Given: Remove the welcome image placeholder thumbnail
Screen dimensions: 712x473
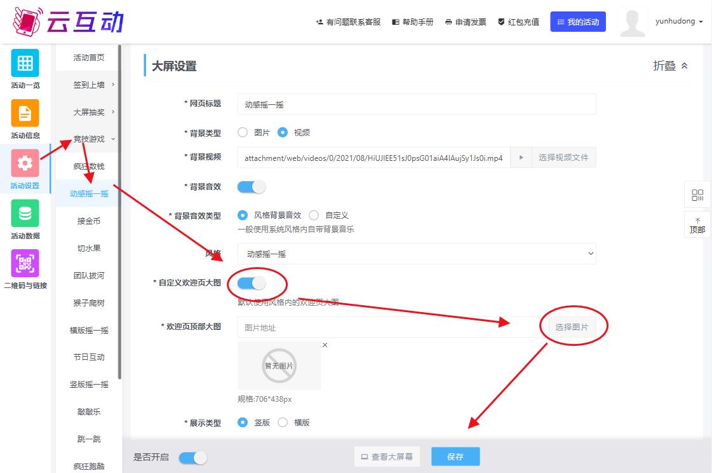Looking at the screenshot, I should pos(325,345).
